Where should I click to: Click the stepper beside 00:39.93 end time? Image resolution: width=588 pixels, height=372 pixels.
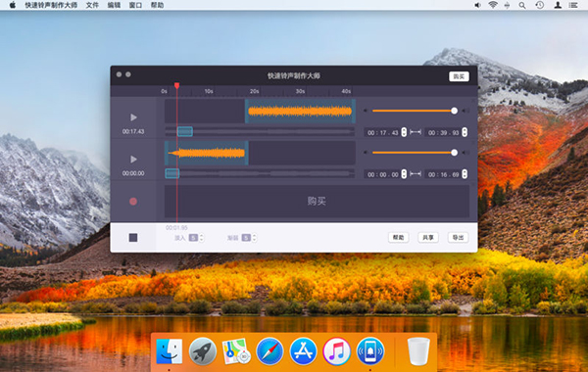465,132
